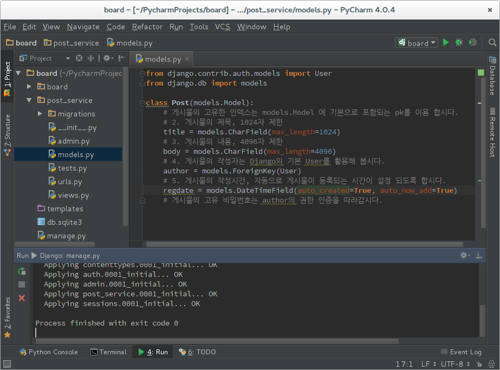Image resolution: width=500 pixels, height=370 pixels.
Task: Click the read-only lock icon
Action: pyautogui.click(x=478, y=364)
